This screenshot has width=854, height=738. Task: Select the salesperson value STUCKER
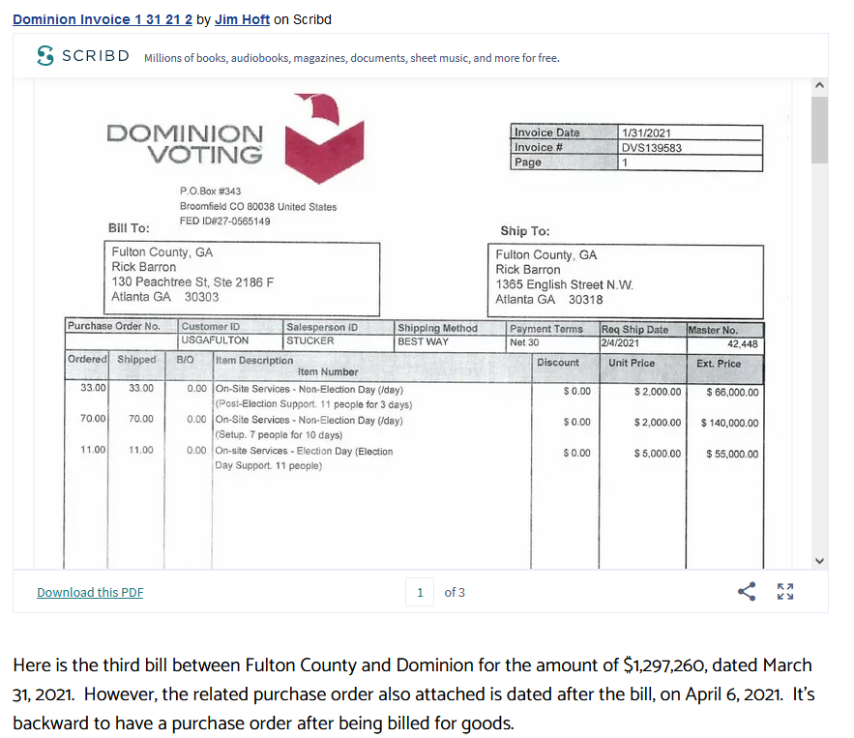[x=309, y=341]
